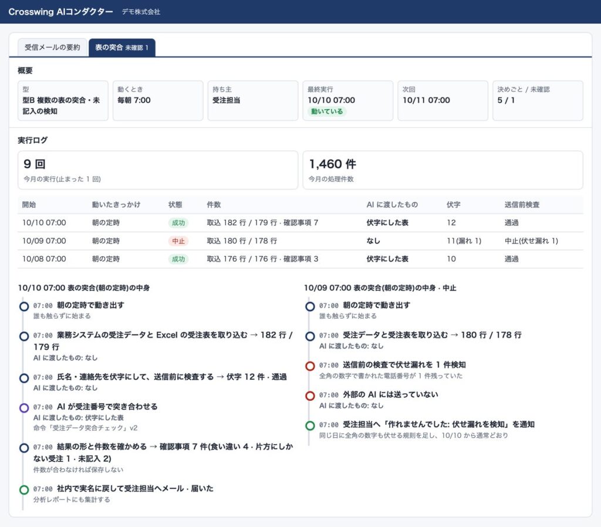The image size is (601, 527).
Task: Click the 命令「受注データ突合チェック」v2 text
Action: pyautogui.click(x=86, y=428)
